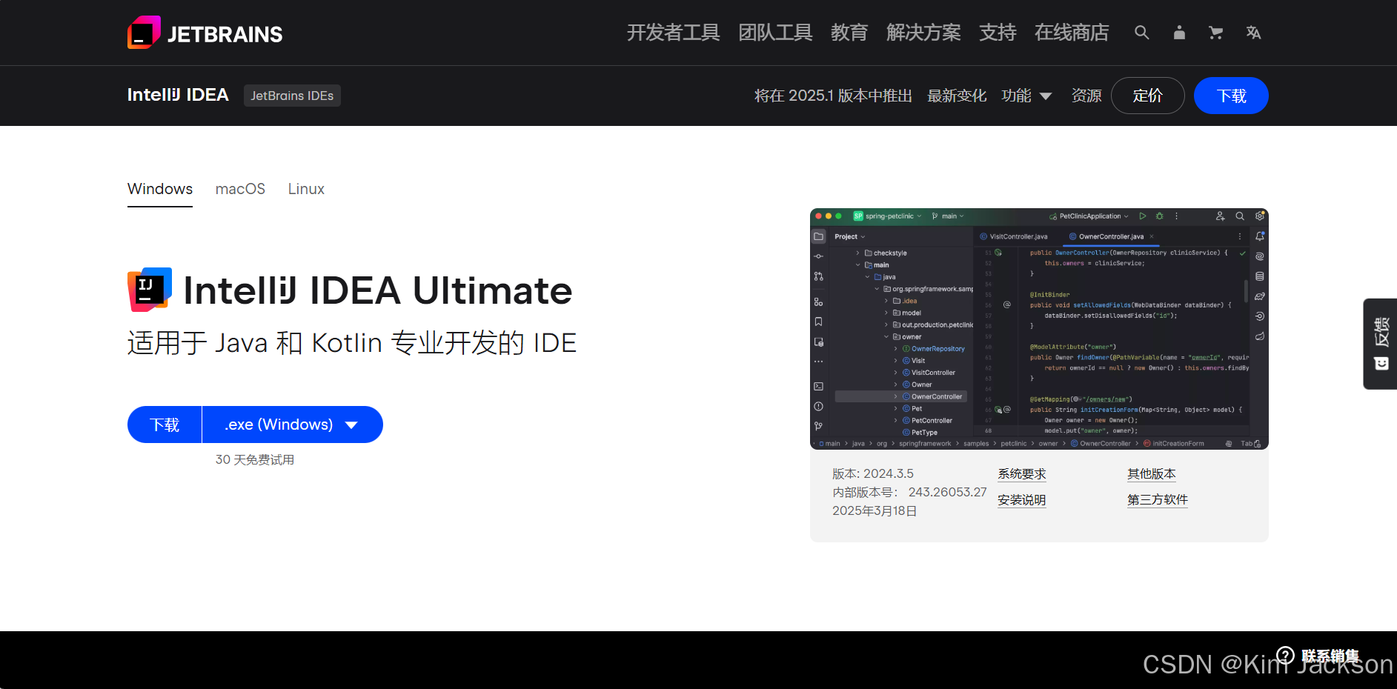The width and height of the screenshot is (1397, 689).
Task: Open the account menu
Action: click(1179, 33)
